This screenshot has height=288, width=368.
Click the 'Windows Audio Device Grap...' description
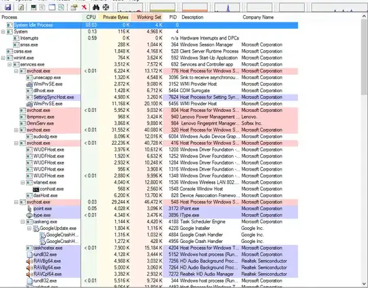210,136
